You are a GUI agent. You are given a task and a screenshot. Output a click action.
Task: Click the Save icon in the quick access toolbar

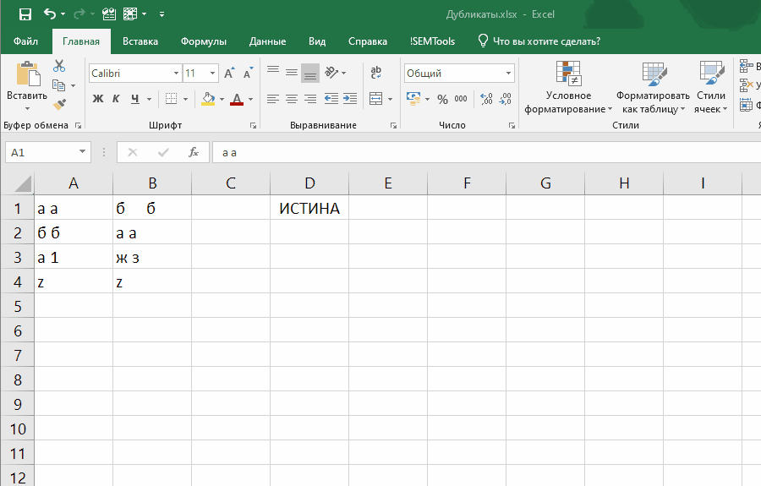click(x=25, y=14)
